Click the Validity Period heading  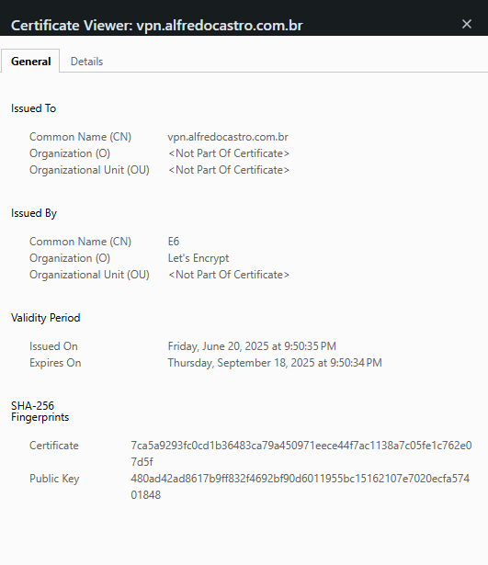45,318
